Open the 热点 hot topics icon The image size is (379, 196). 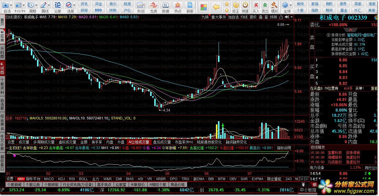tap(178, 5)
